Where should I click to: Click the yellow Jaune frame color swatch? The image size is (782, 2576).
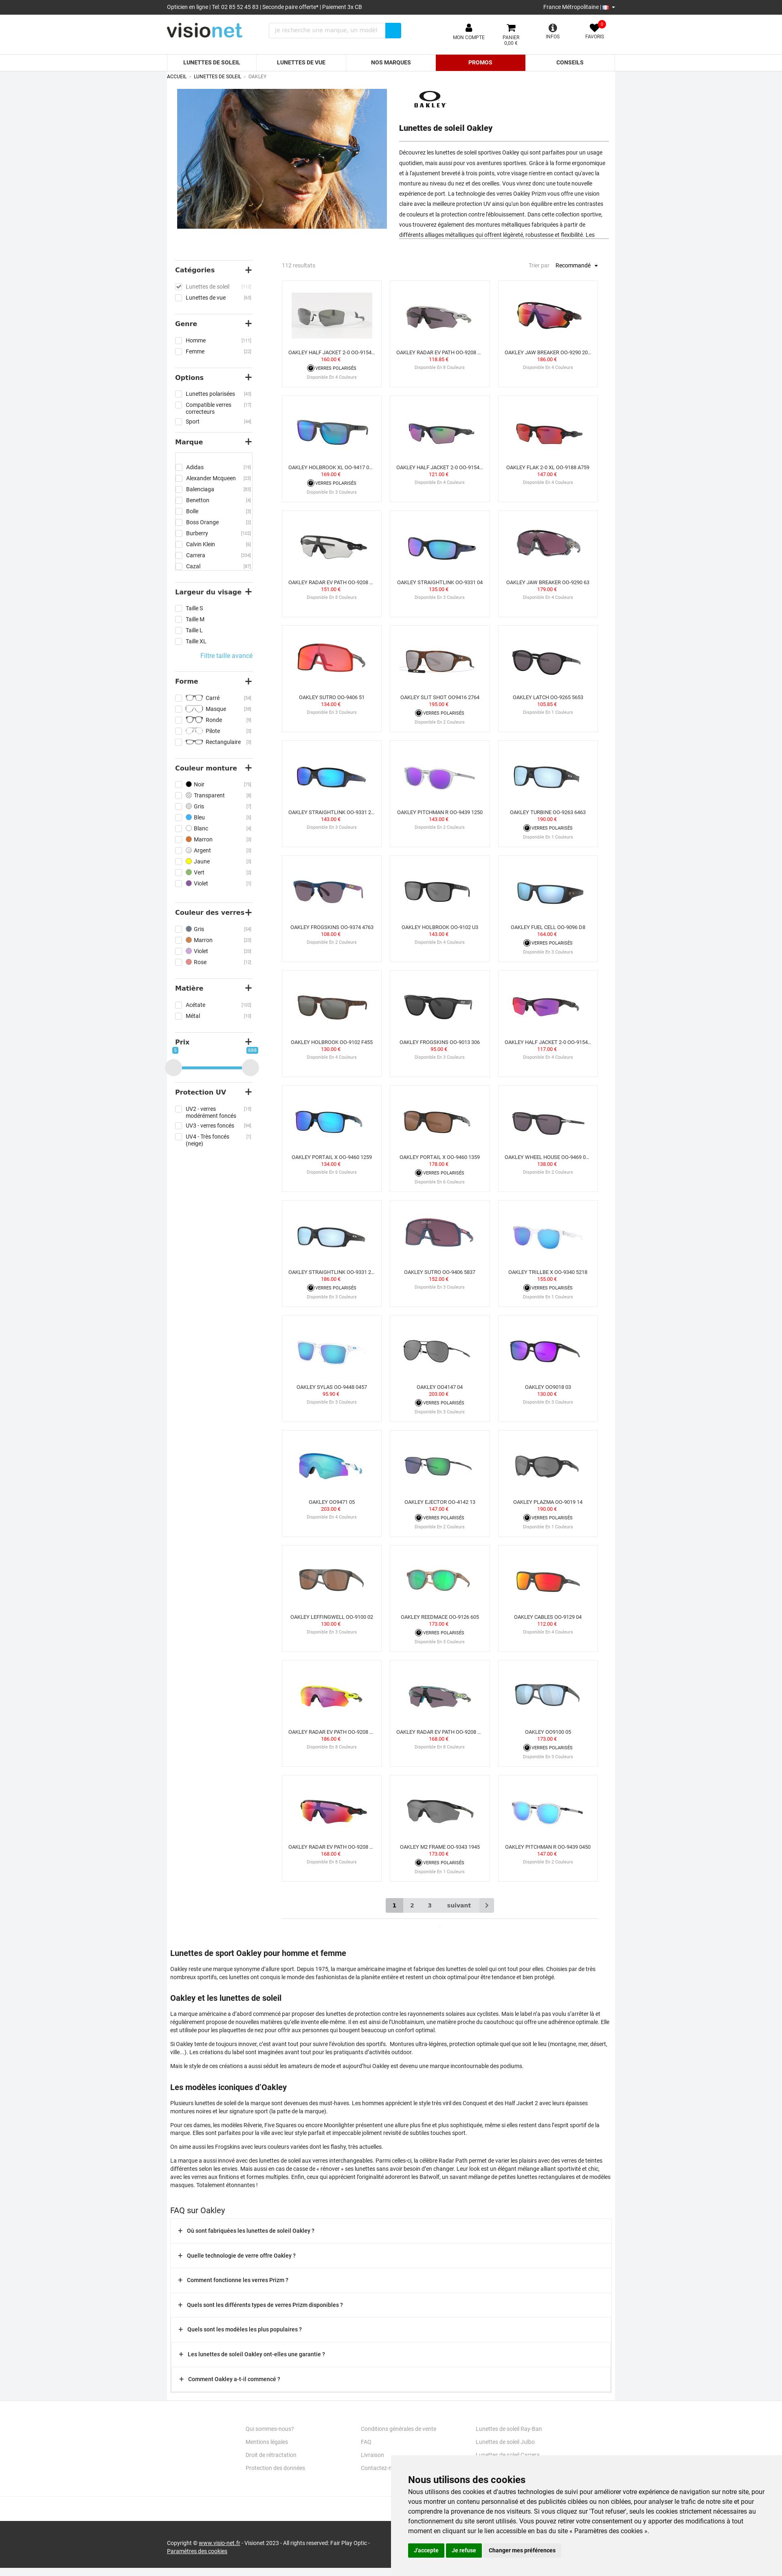click(x=189, y=861)
